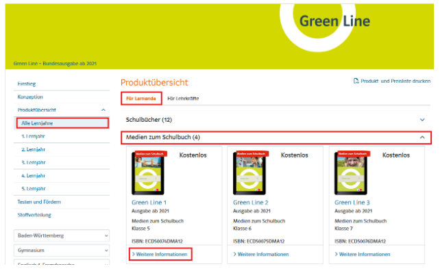Open the Stoffverteilung navigation link
The width and height of the screenshot is (440, 271).
[x=34, y=215]
